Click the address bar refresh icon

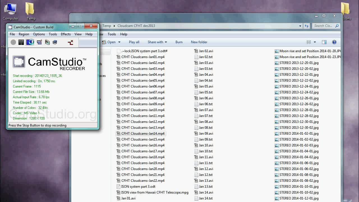coord(307,26)
